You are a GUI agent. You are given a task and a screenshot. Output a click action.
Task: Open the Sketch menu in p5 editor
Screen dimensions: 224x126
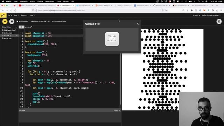click(24, 15)
